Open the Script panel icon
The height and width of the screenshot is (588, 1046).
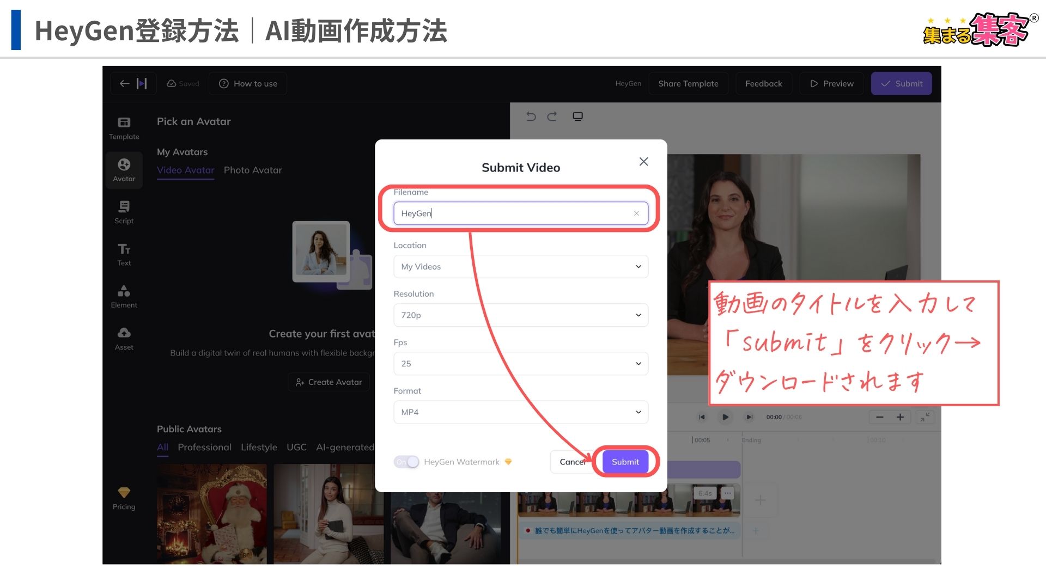pyautogui.click(x=124, y=206)
